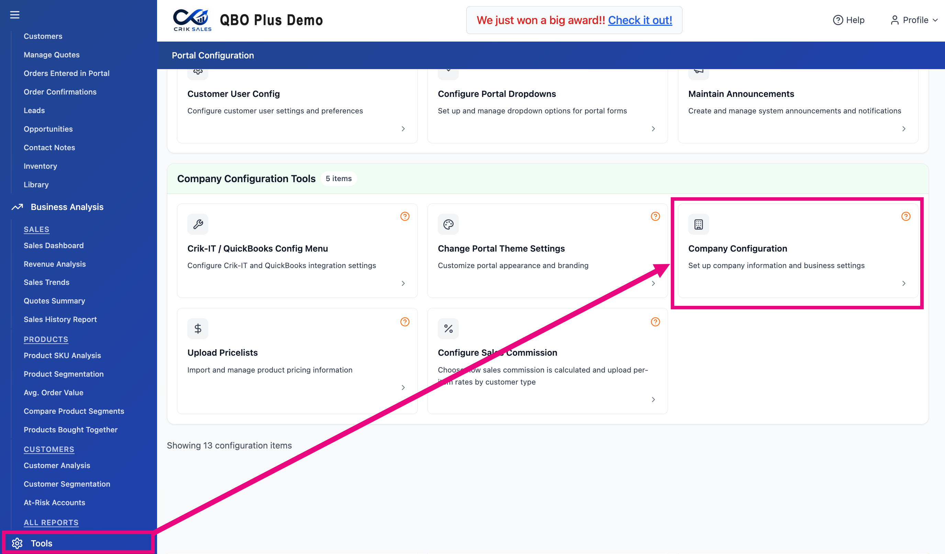The image size is (945, 554).
Task: Click the Profile user icon
Action: pos(895,20)
